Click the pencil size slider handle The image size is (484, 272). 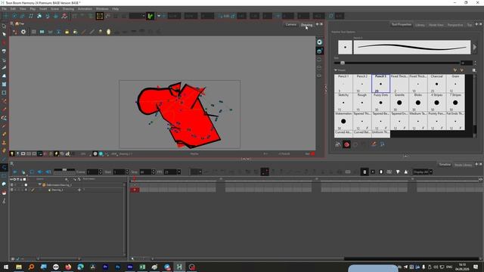coord(343,63)
